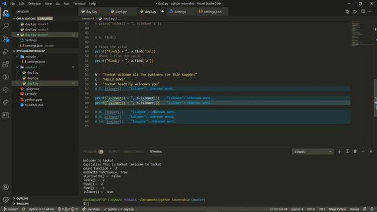Maximize the terminal panel with chevron up
Viewport: 377px width, 212px height.
click(x=363, y=151)
